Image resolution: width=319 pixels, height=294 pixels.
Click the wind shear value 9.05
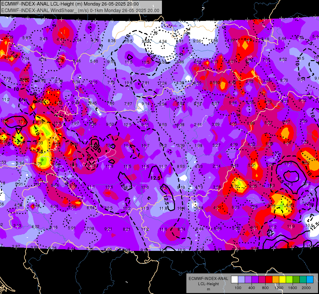[x=253, y=186]
